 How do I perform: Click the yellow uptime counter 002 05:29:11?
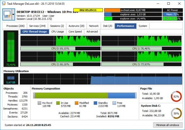pos(88,10)
